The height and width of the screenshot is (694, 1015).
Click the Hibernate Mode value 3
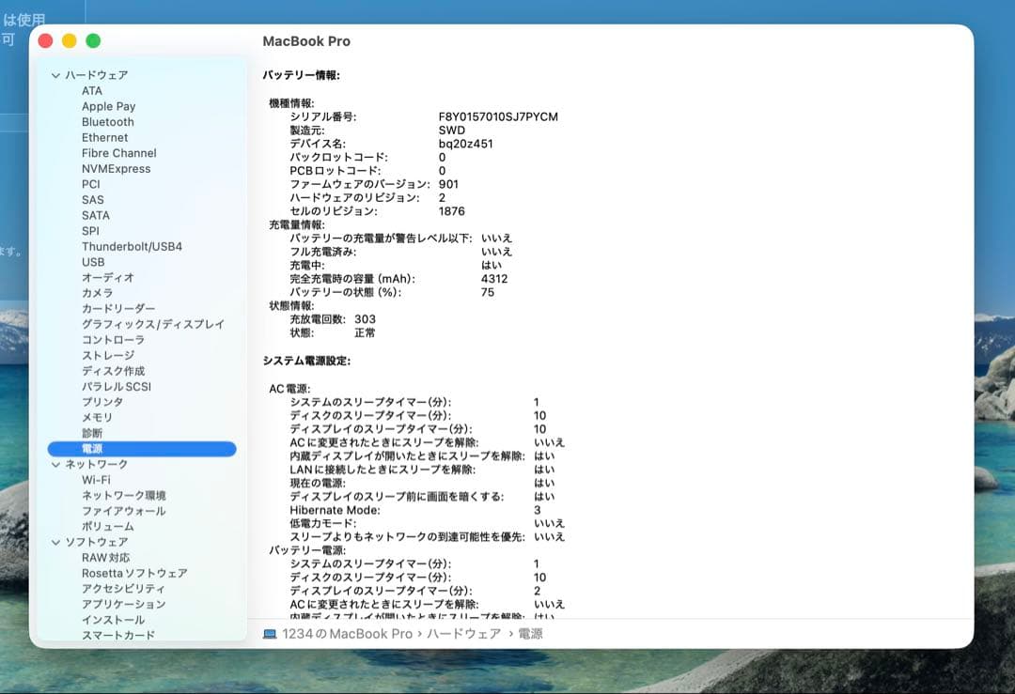[x=538, y=510]
